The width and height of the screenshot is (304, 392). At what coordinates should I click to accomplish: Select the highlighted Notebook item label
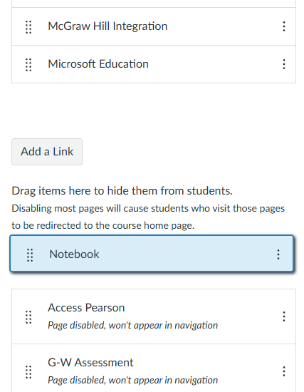[74, 254]
